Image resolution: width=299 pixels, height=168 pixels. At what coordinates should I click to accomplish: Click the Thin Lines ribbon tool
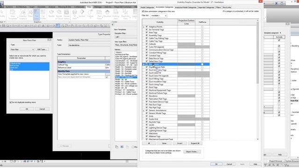(x=36, y=14)
